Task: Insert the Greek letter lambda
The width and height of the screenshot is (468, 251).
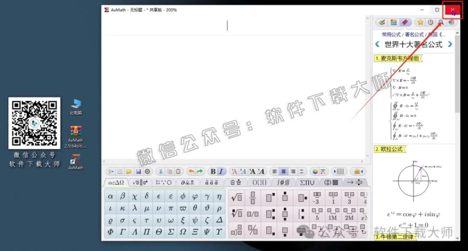Action: 135,209
